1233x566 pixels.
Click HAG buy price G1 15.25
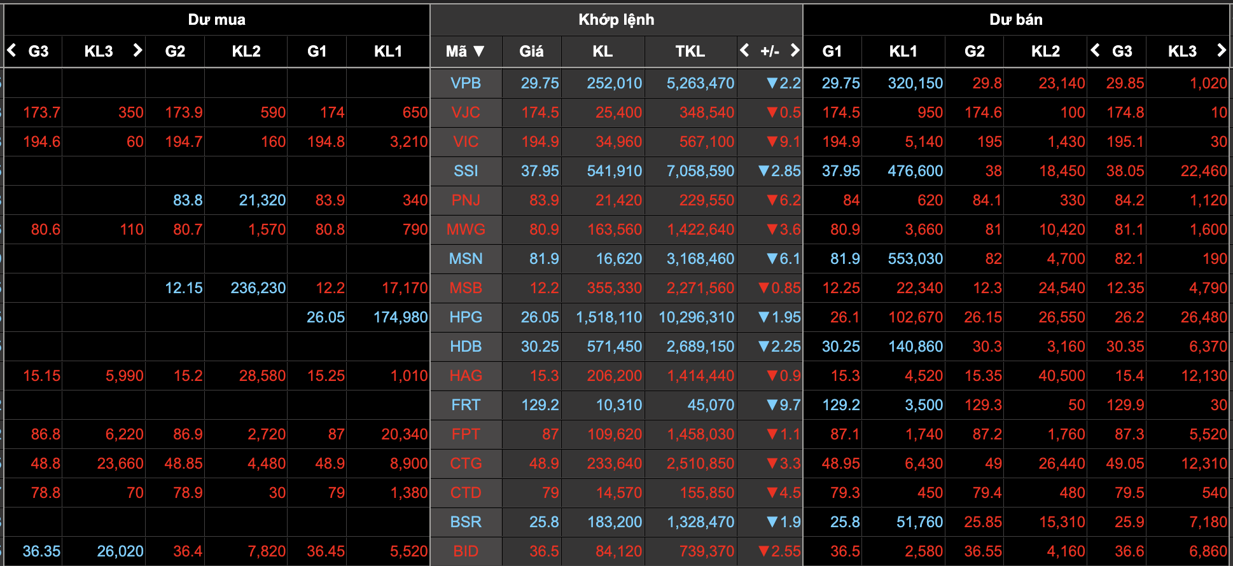coord(326,376)
